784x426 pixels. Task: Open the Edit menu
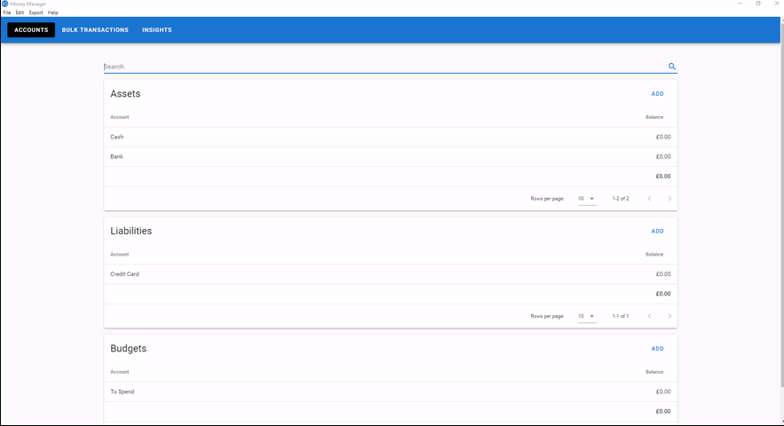pos(20,12)
